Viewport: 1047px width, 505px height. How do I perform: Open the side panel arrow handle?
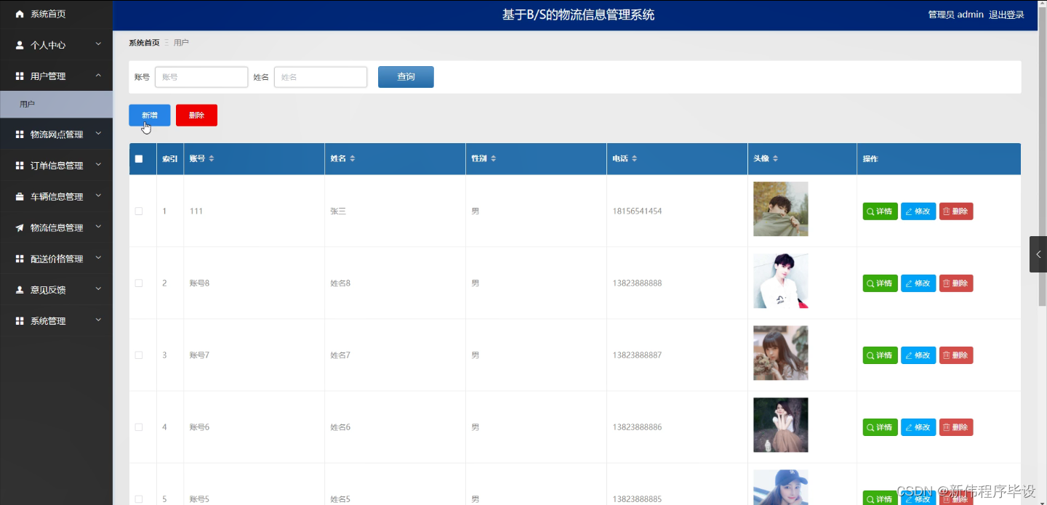coord(1038,254)
